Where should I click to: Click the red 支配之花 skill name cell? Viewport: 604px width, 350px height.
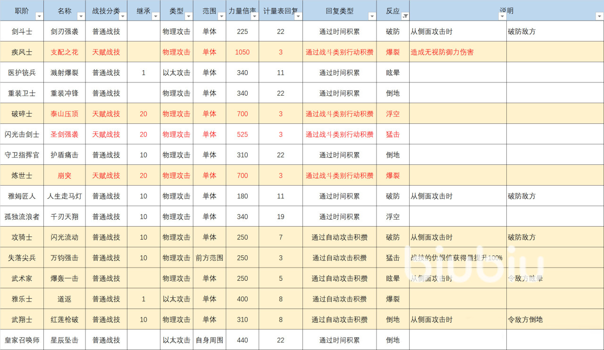(65, 52)
